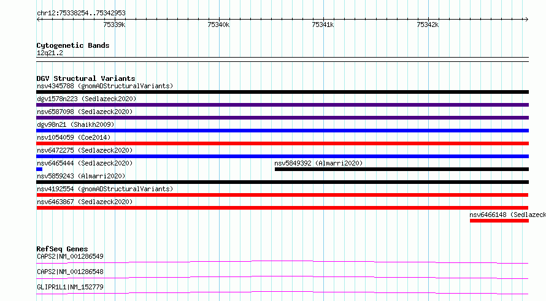
Task: Click the magenta line under CAPS2|NM_001286548
Action: coord(282,277)
